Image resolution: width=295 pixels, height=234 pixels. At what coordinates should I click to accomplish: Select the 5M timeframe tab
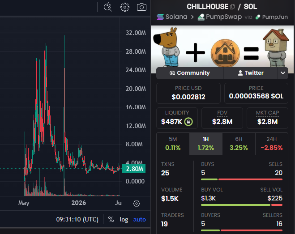[x=173, y=144]
